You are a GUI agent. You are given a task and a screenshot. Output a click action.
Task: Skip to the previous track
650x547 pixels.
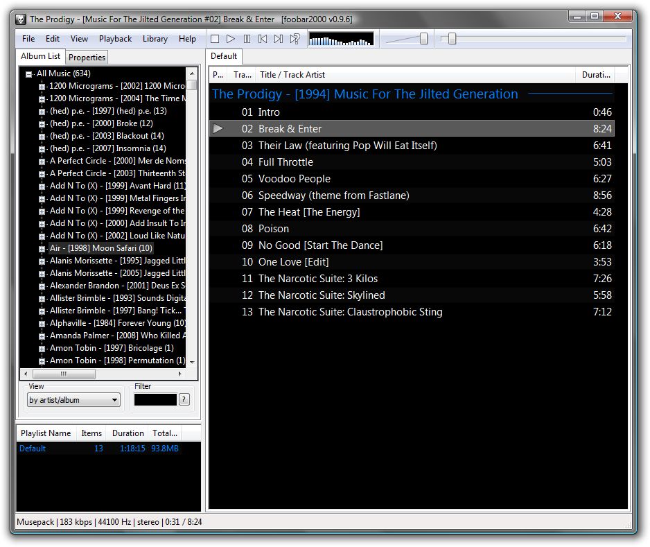coord(261,40)
